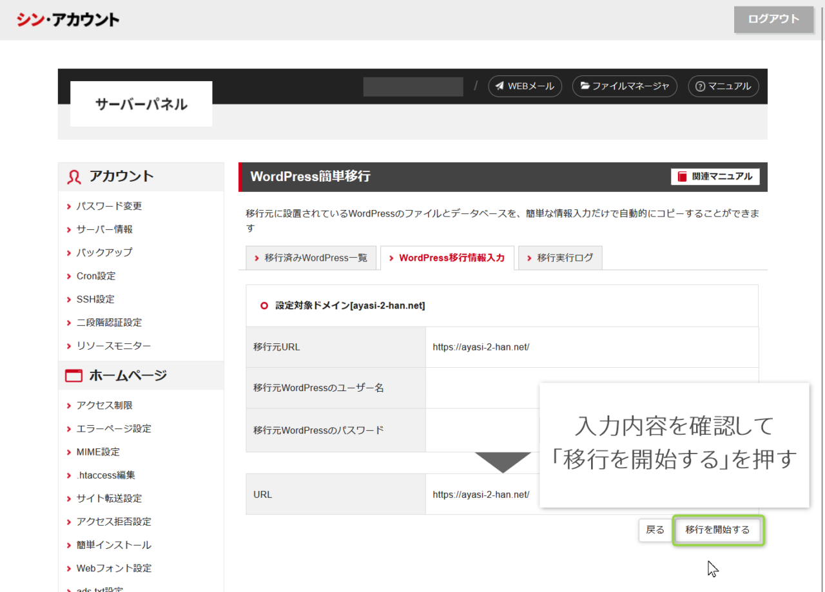Click the アカウント section header text
Viewport: 825px width, 592px height.
pos(121,177)
